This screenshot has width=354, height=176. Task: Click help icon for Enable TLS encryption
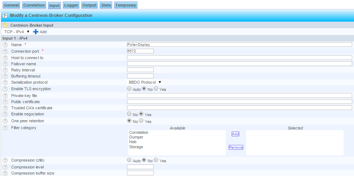tap(5, 89)
